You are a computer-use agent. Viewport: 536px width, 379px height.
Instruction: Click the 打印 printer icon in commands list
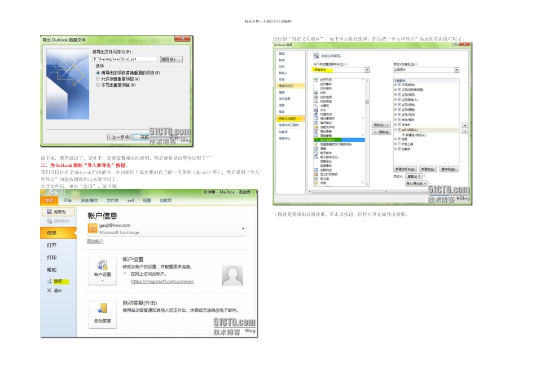(x=316, y=93)
